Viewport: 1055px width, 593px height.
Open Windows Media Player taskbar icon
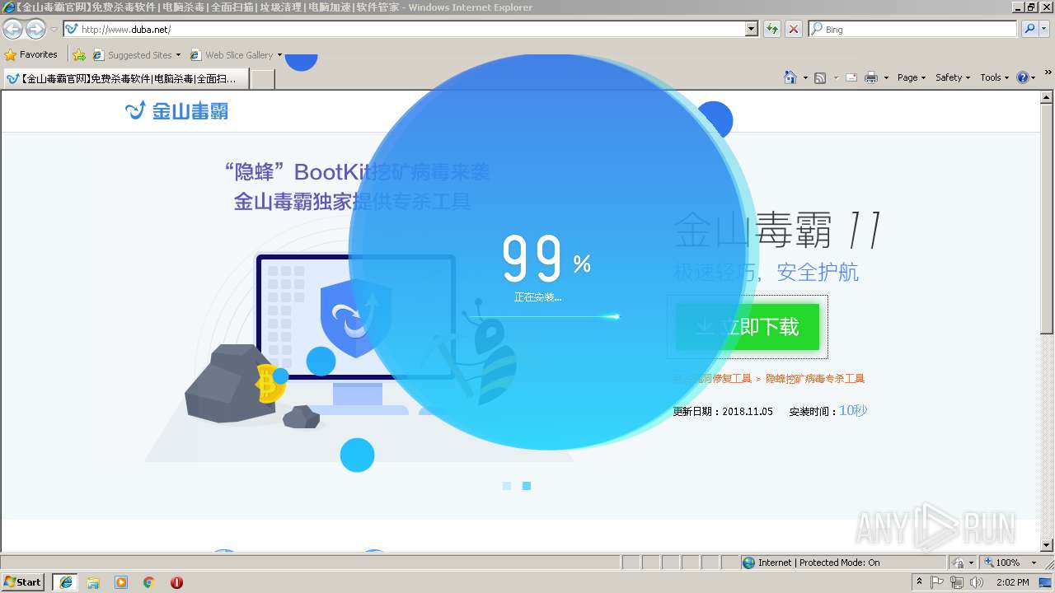click(x=121, y=582)
